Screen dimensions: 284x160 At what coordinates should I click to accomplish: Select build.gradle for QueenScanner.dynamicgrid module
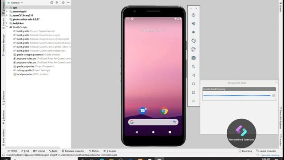click(x=41, y=39)
